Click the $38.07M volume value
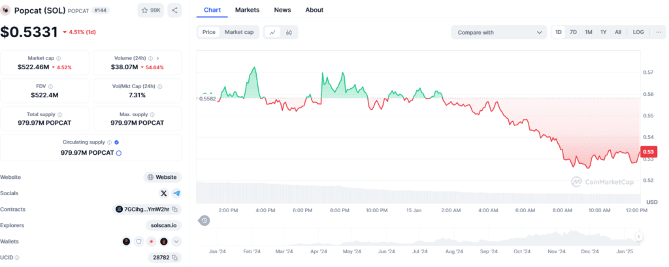This screenshot has height=267, width=669. coord(126,67)
